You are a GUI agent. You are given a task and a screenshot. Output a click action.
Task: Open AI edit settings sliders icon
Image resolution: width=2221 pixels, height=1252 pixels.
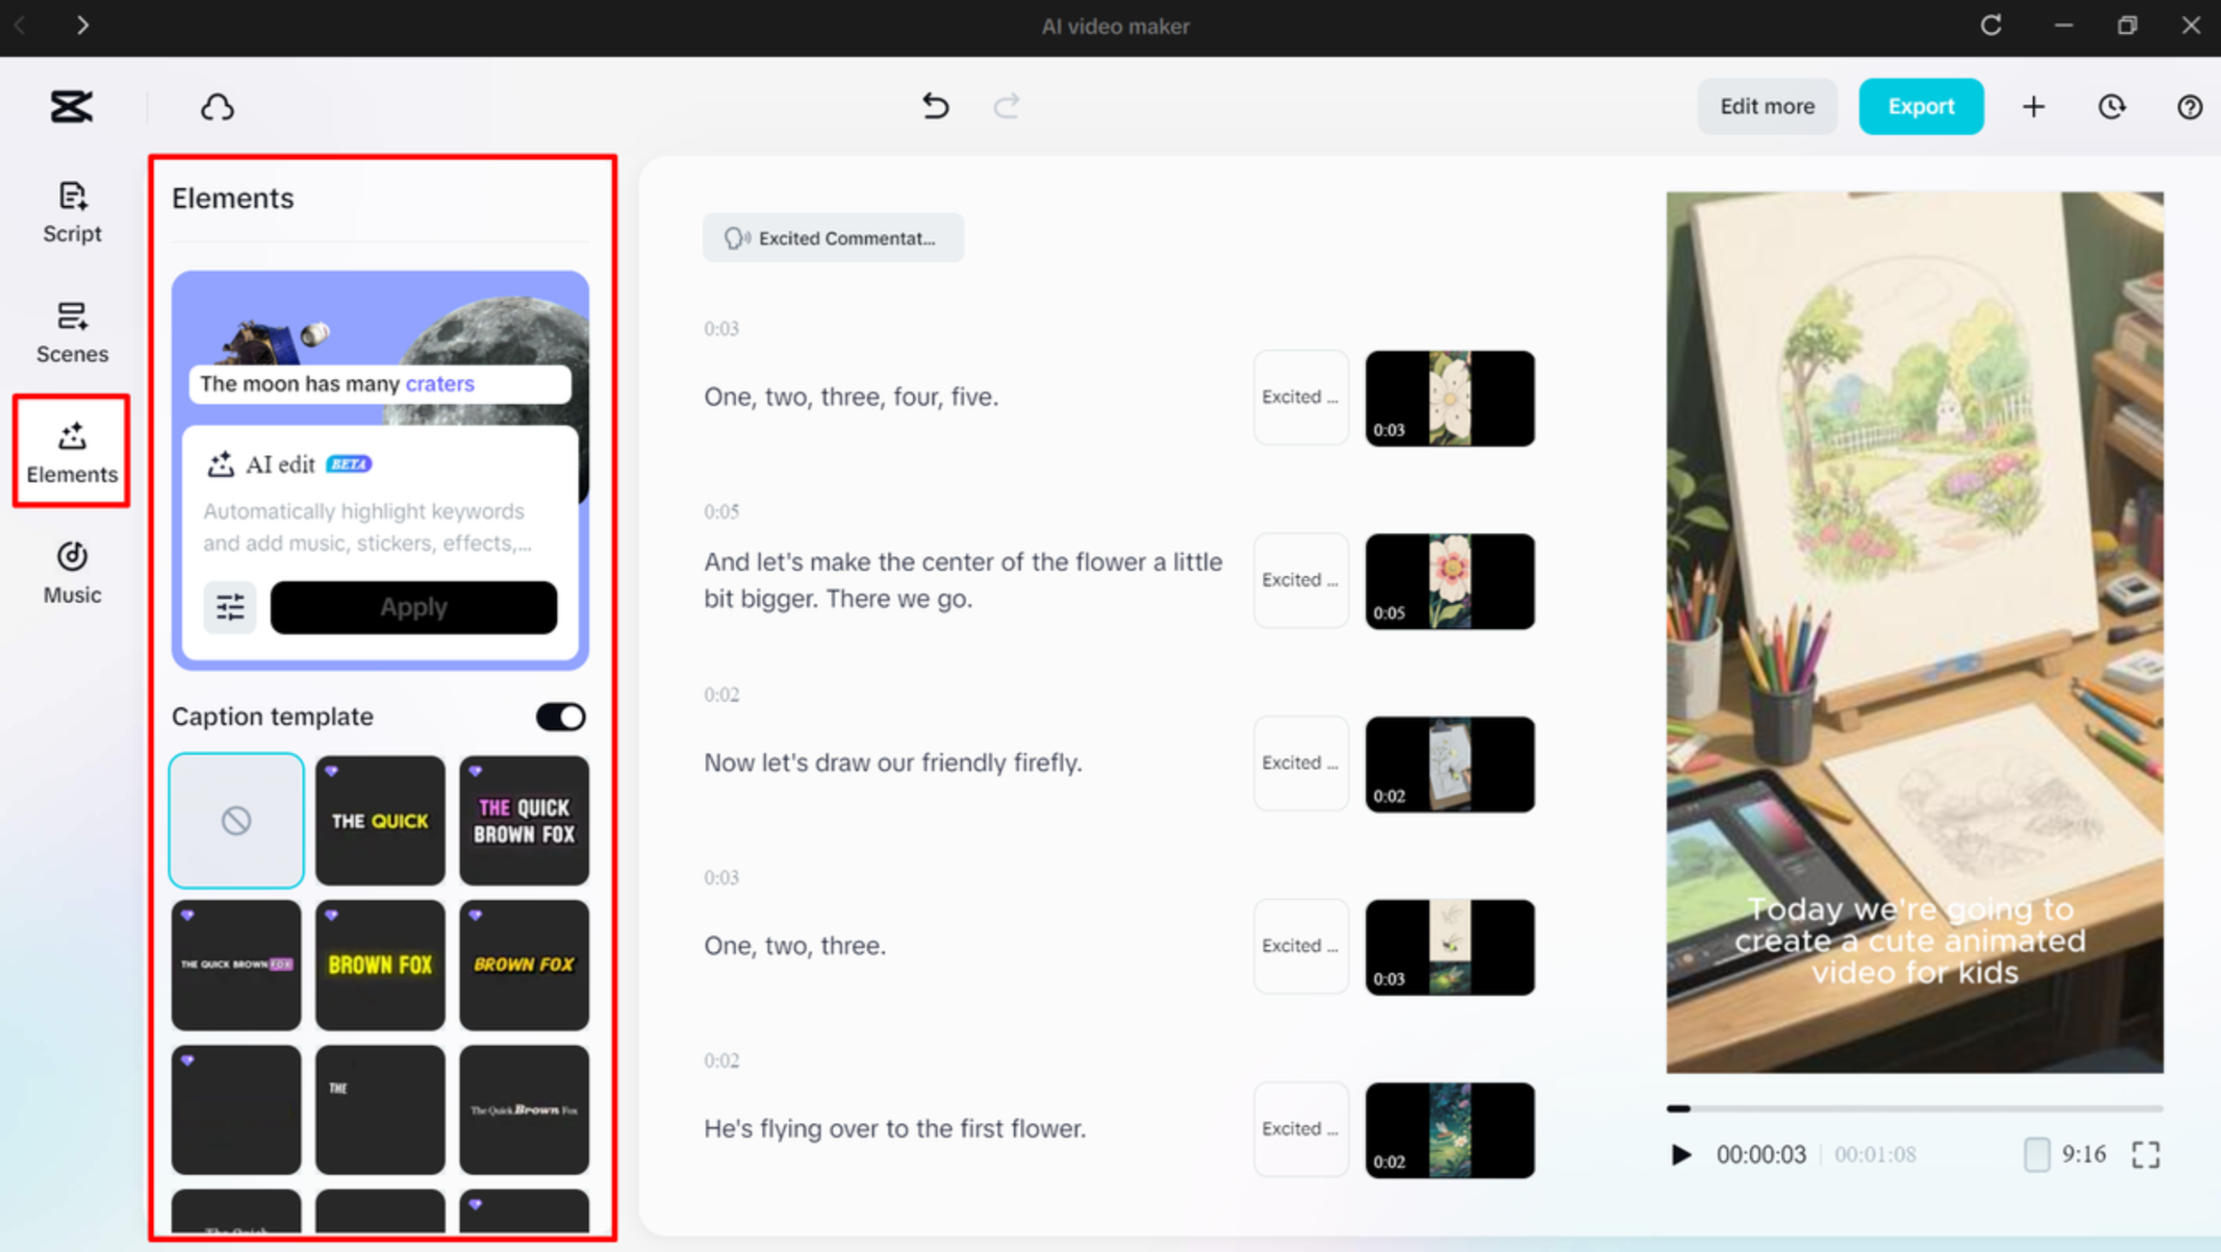click(x=230, y=607)
